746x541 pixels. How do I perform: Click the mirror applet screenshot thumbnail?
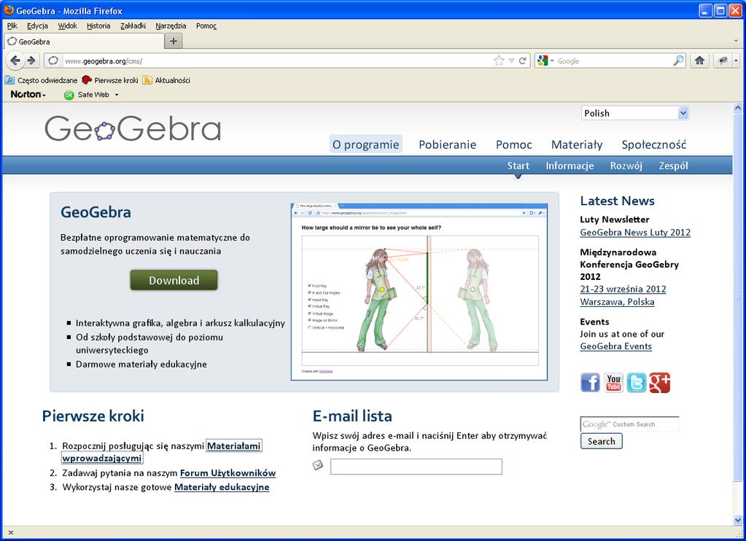[419, 291]
